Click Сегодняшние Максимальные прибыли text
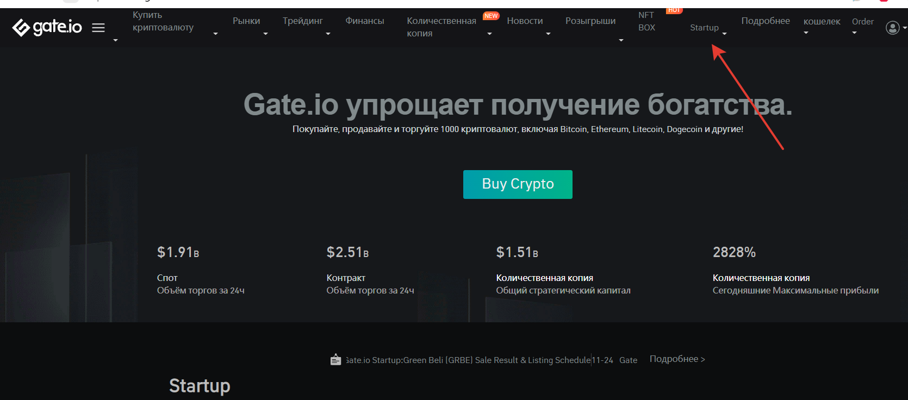 (x=795, y=290)
